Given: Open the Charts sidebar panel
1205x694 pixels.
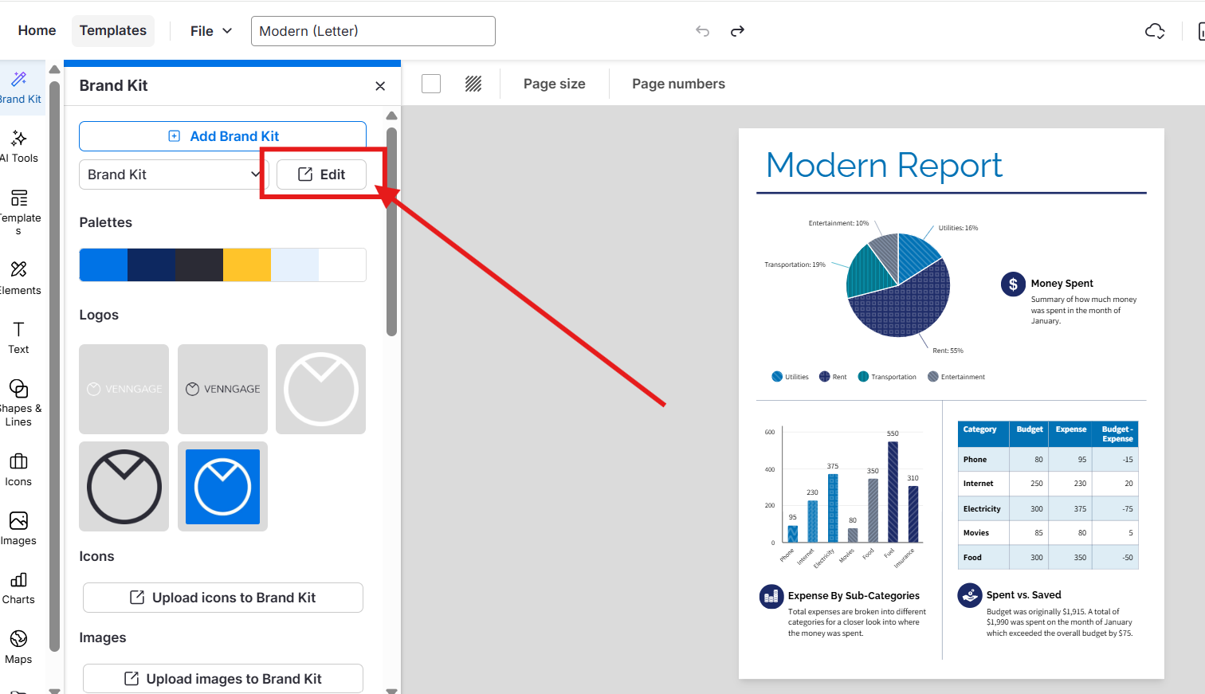Looking at the screenshot, I should [x=18, y=588].
